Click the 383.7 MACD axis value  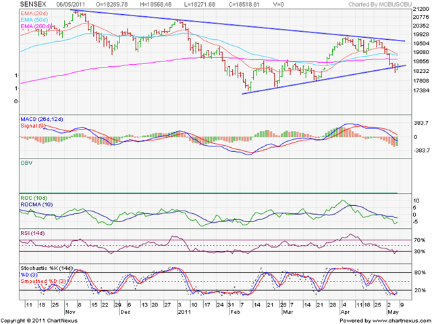421,123
